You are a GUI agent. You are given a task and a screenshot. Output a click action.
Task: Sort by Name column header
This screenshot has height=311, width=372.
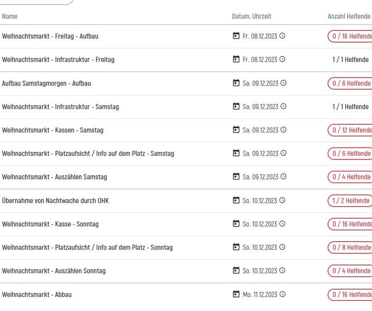[10, 16]
